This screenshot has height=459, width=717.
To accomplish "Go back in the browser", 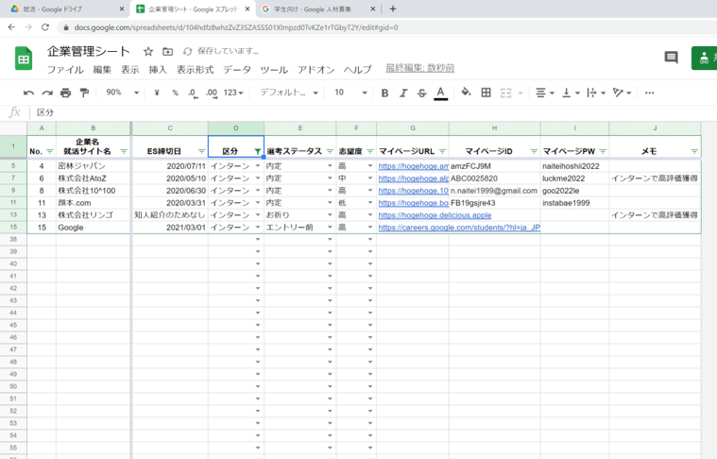I will point(11,27).
